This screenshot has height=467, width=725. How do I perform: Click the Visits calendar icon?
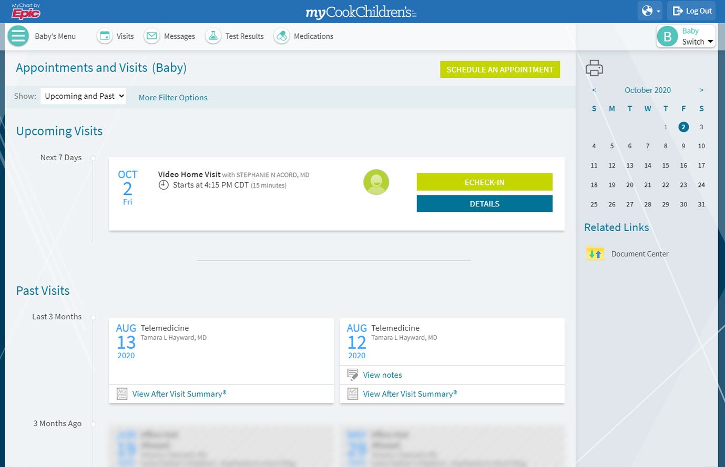click(105, 36)
